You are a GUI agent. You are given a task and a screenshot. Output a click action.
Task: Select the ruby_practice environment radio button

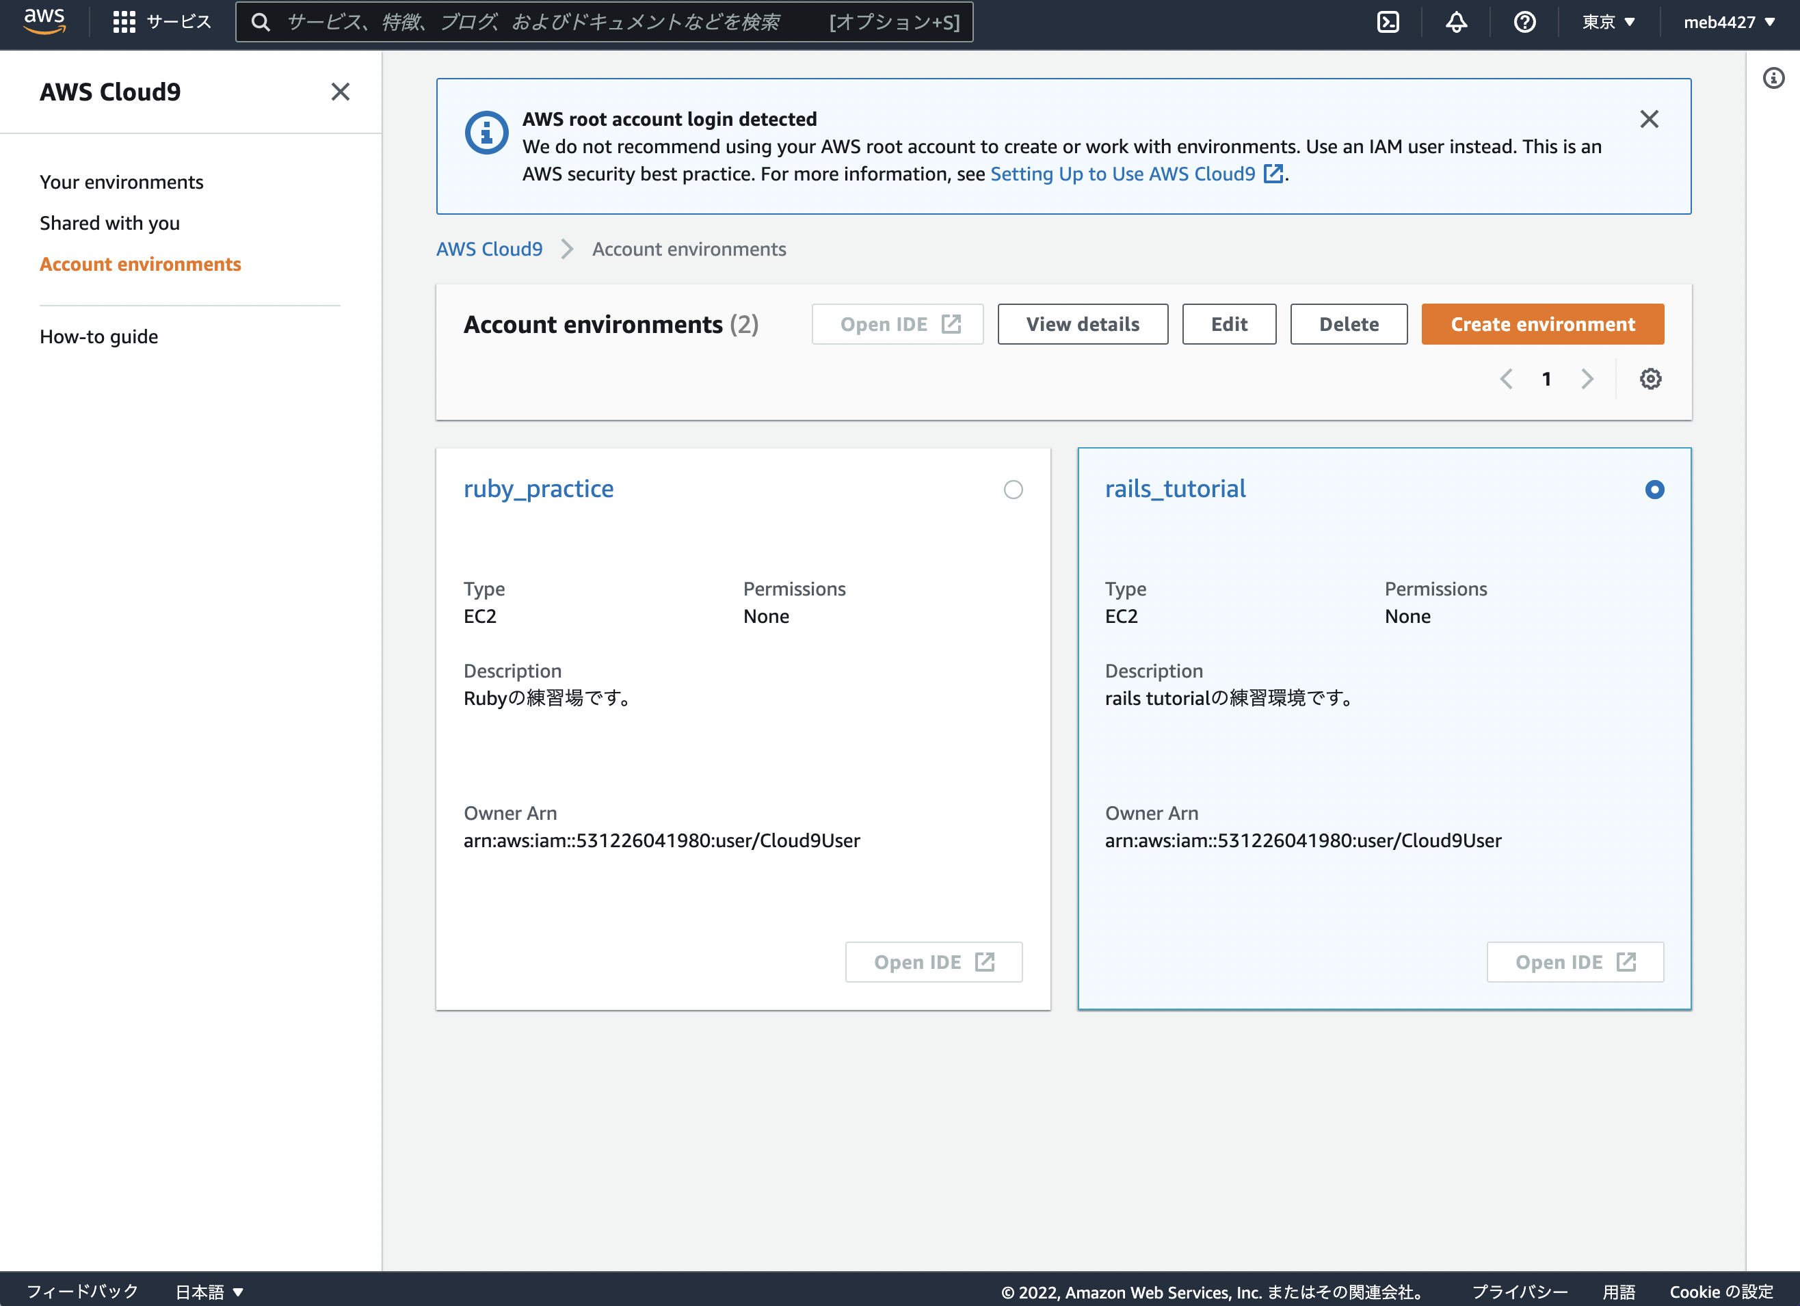click(1013, 490)
